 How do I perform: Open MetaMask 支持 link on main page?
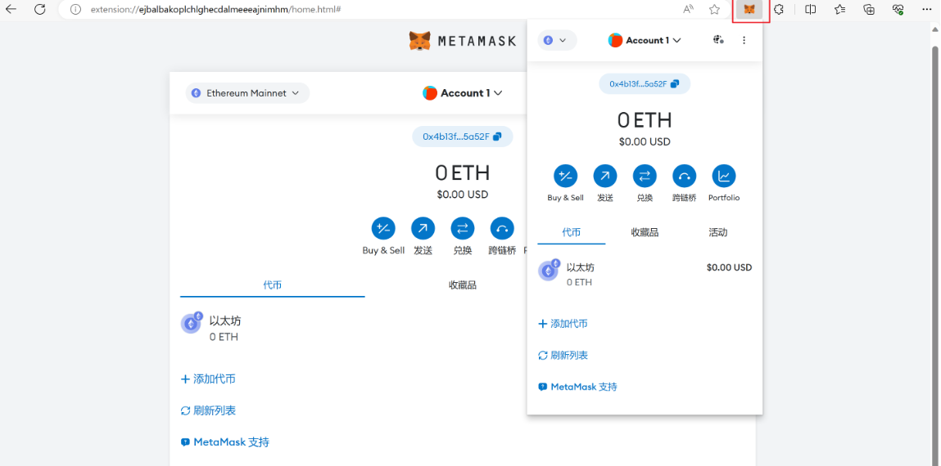point(225,442)
